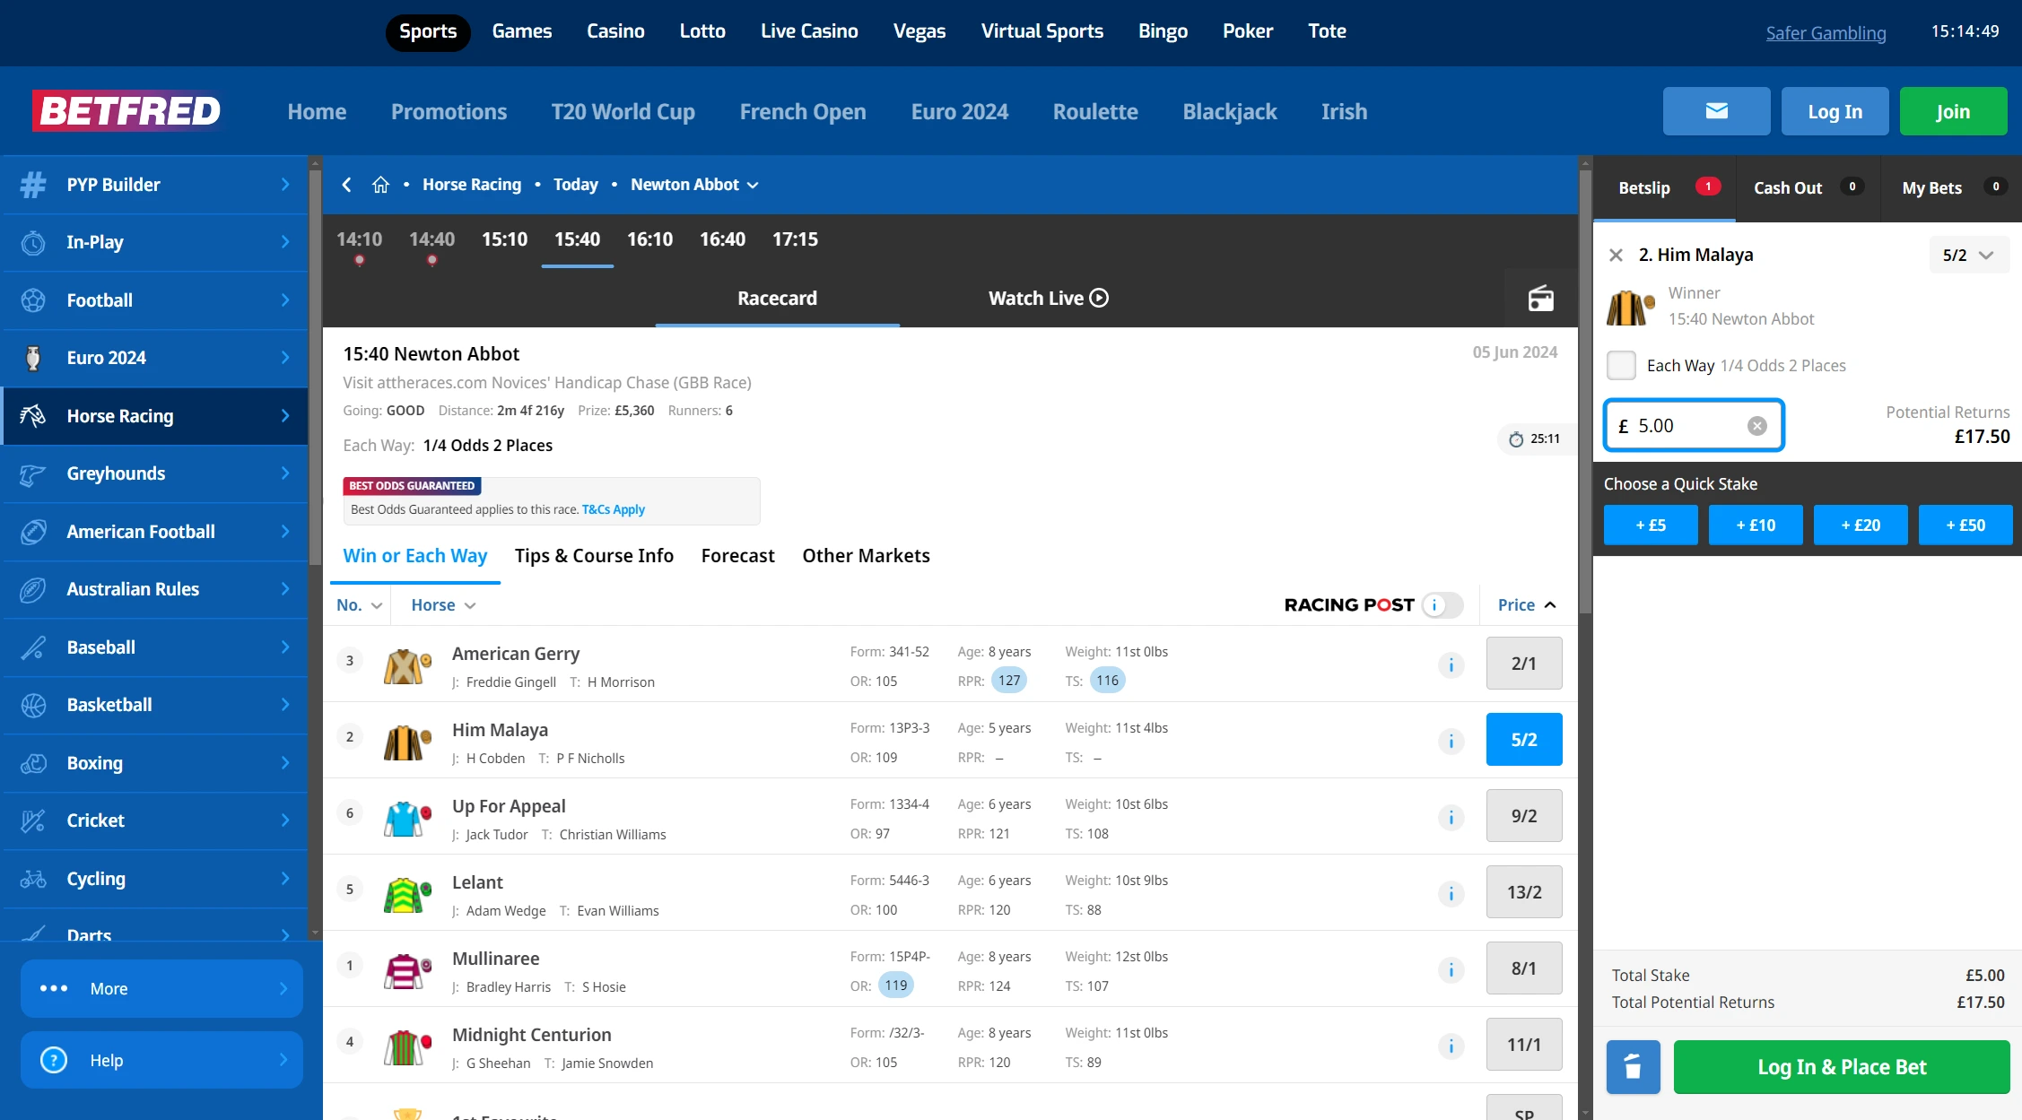
Task: Click the Cycling bicycle icon
Action: coord(33,879)
